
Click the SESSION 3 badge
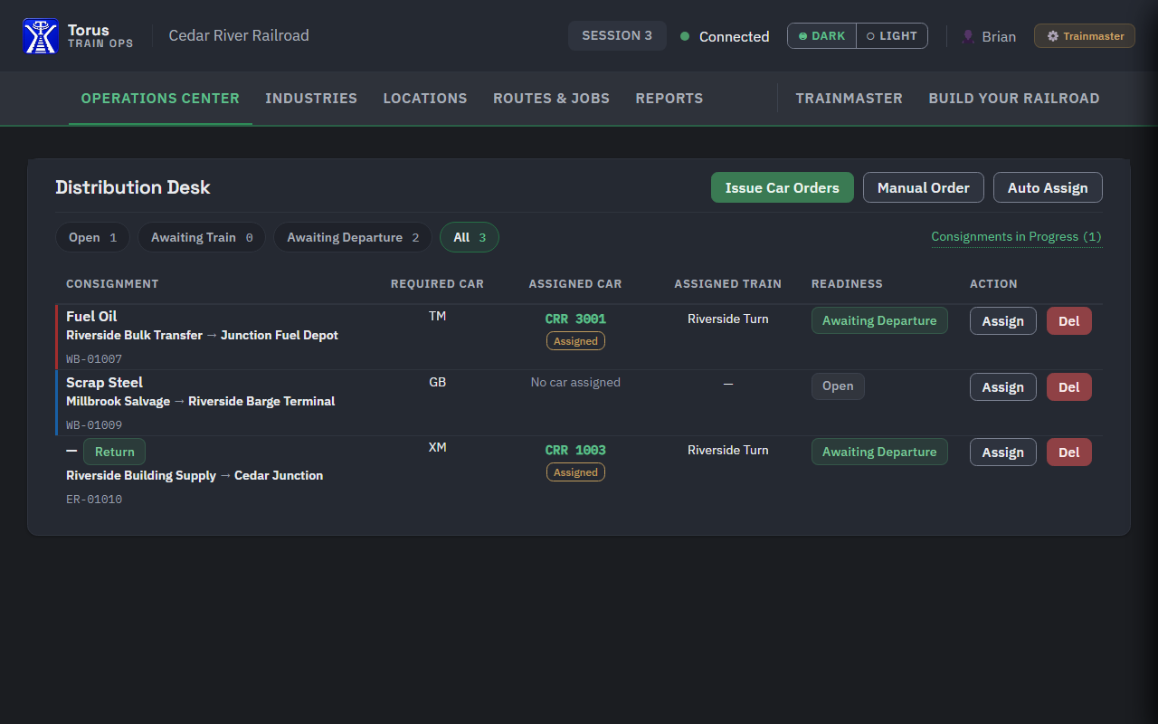617,35
